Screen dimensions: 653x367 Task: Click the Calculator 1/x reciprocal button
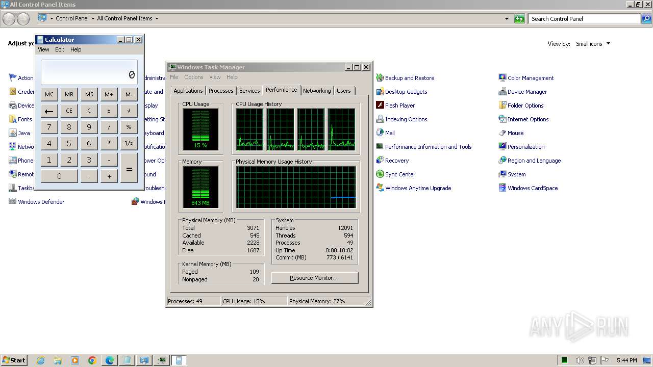coord(129,143)
